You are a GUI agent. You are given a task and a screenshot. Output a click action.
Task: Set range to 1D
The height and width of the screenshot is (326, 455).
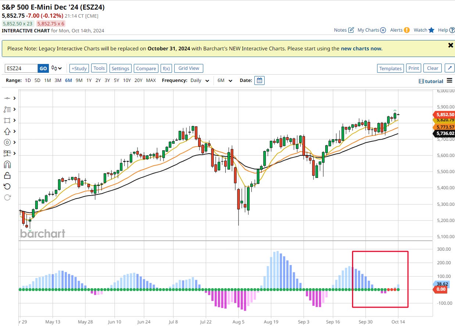point(28,80)
